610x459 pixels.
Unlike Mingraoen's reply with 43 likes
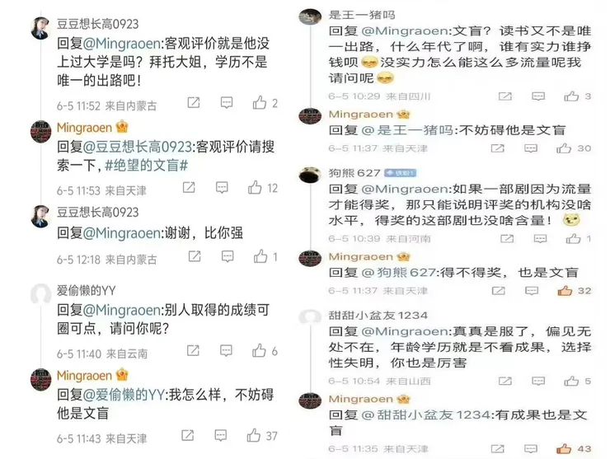563,449
